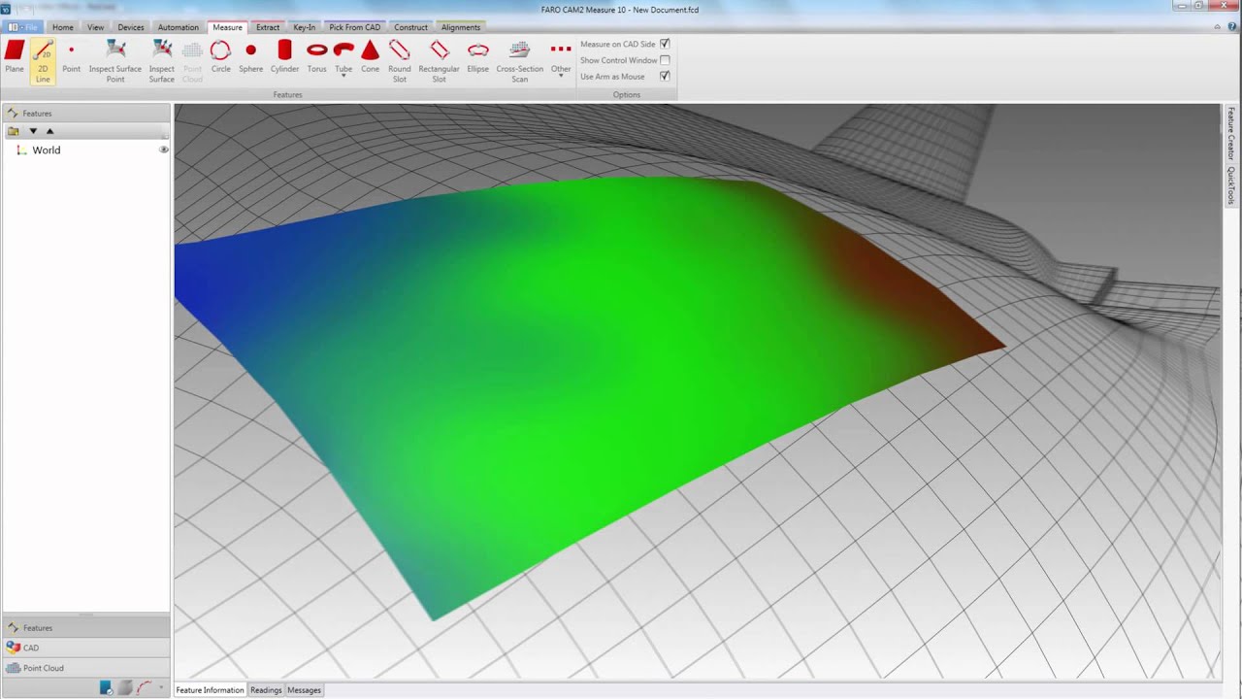This screenshot has width=1242, height=699.
Task: Select the Inspect Surface tool
Action: click(162, 61)
